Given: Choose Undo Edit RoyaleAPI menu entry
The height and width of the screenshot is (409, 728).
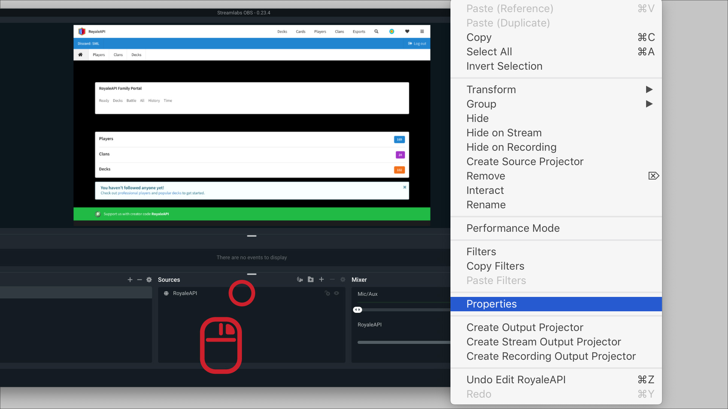Looking at the screenshot, I should tap(556, 379).
